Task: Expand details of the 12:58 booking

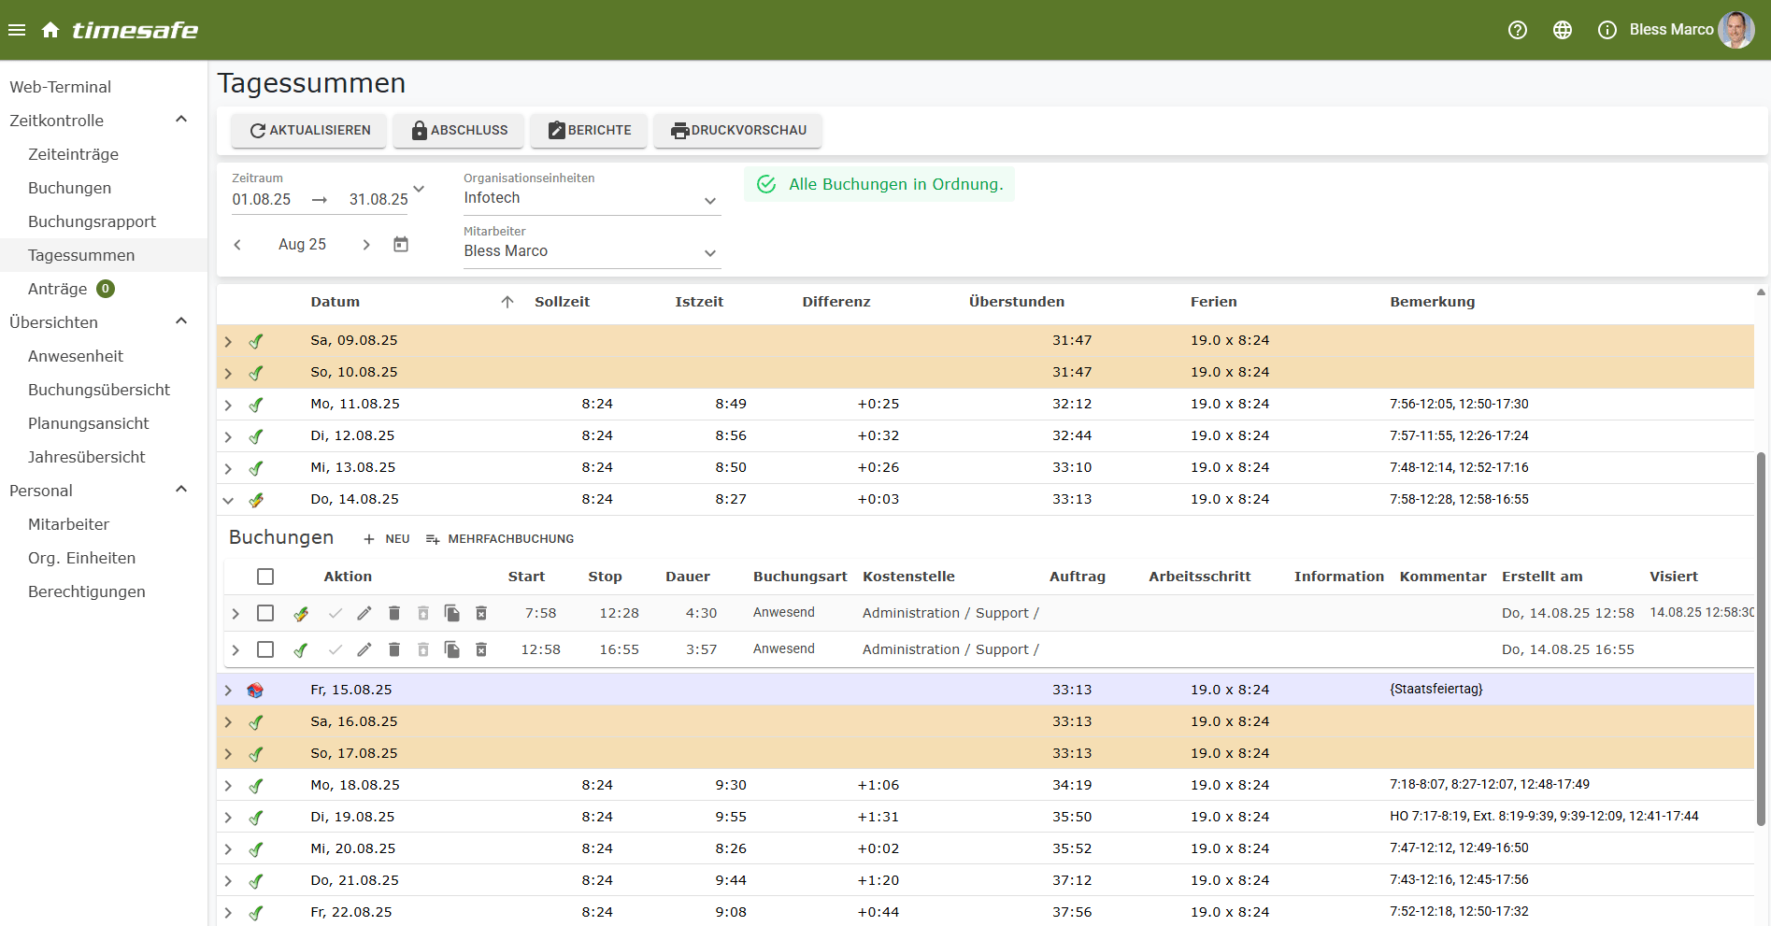Action: (x=236, y=650)
